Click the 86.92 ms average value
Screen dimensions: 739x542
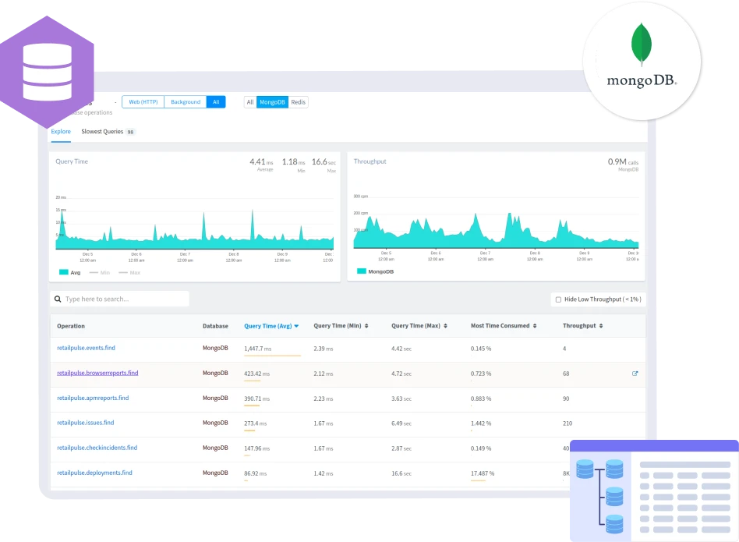click(256, 473)
